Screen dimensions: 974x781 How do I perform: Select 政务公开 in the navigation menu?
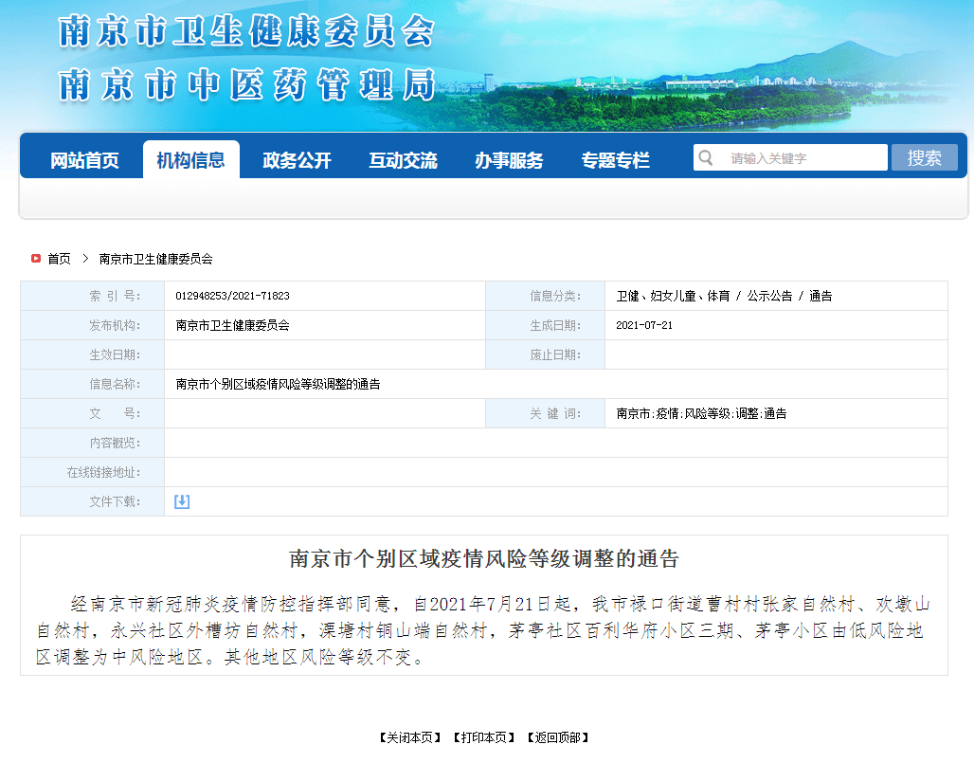tap(298, 159)
